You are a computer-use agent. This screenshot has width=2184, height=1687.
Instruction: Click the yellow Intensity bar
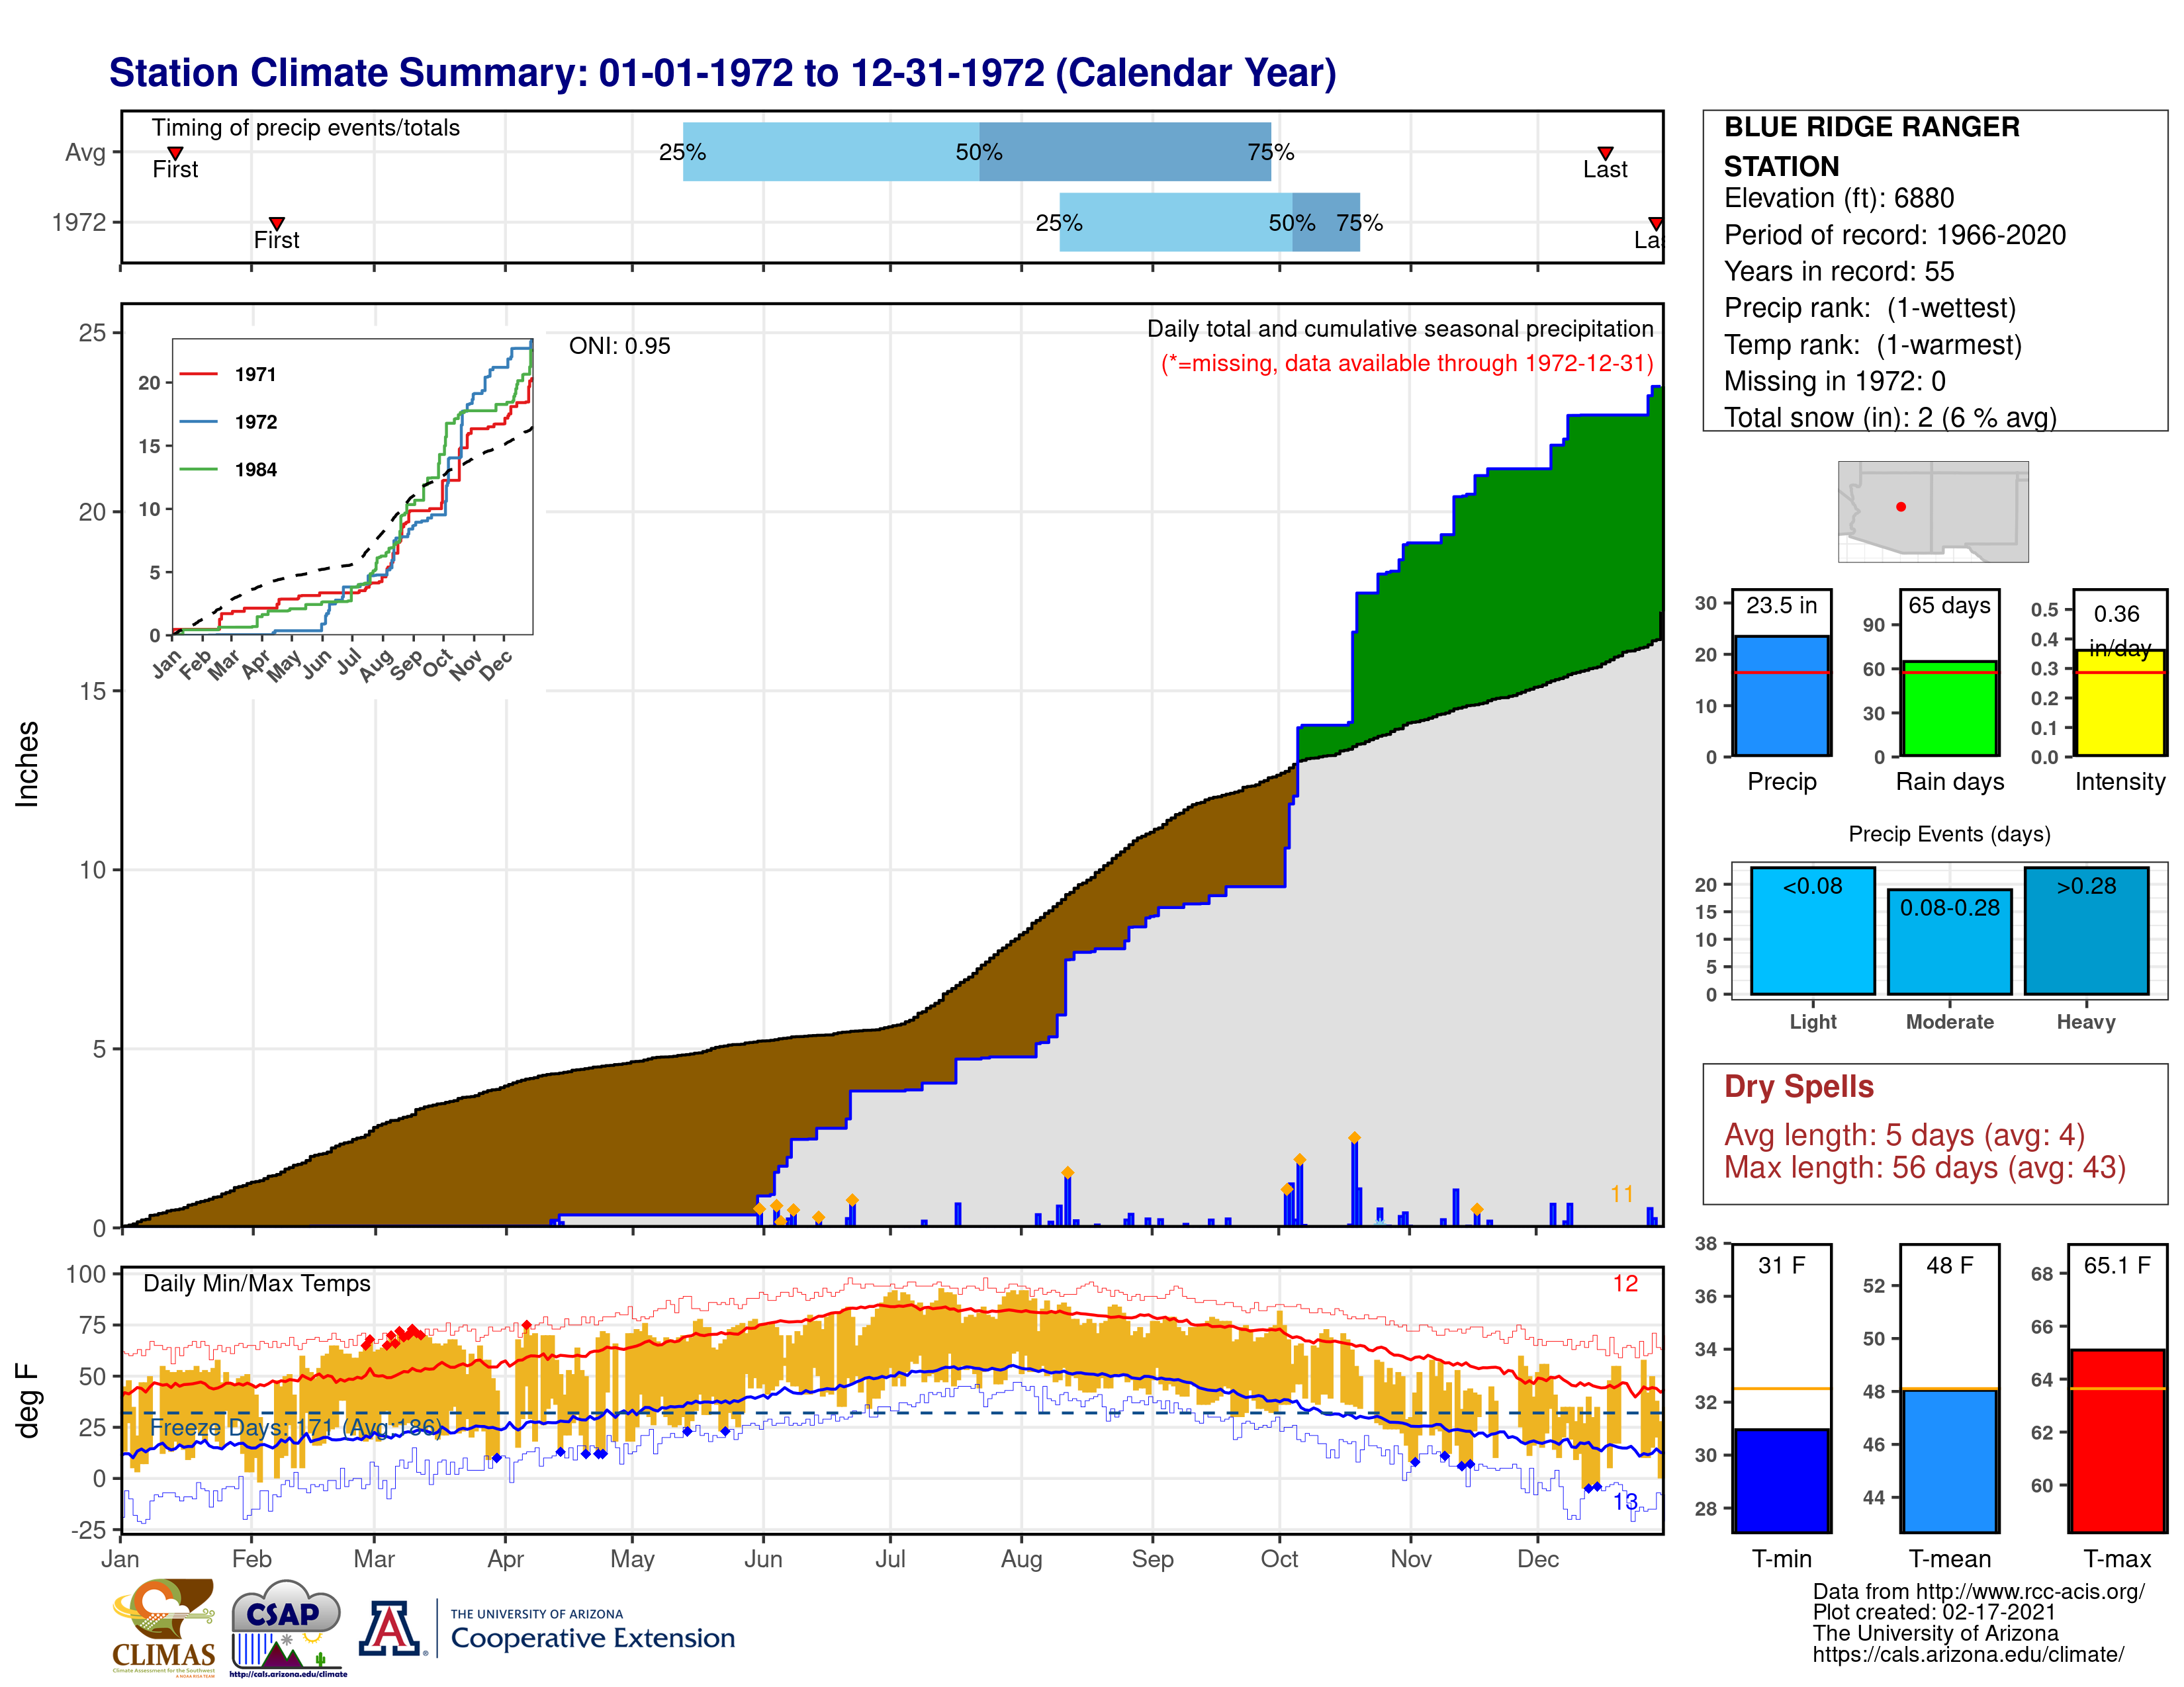pyautogui.click(x=2119, y=701)
